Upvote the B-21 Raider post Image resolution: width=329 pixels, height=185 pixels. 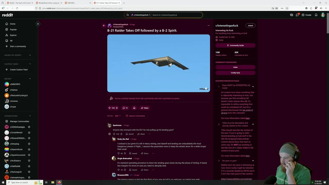tap(109, 108)
